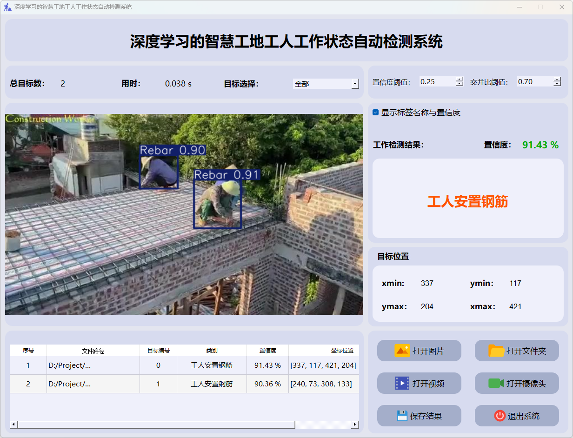573x438 pixels.
Task: Click the 类别 column header in the table
Action: (212, 351)
